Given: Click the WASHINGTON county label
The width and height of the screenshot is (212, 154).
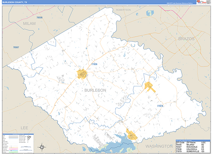Looking at the screenshot, I should [x=159, y=146].
